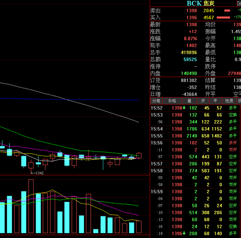This screenshot has width=241, height=238.
Task: Click the red bid volume bar beside 4567
Action: click(x=223, y=18)
